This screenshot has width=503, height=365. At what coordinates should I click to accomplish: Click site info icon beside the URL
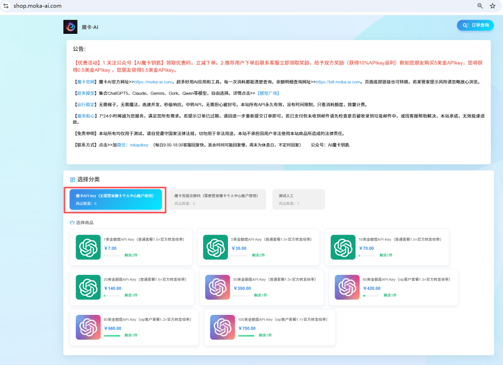coord(5,6)
